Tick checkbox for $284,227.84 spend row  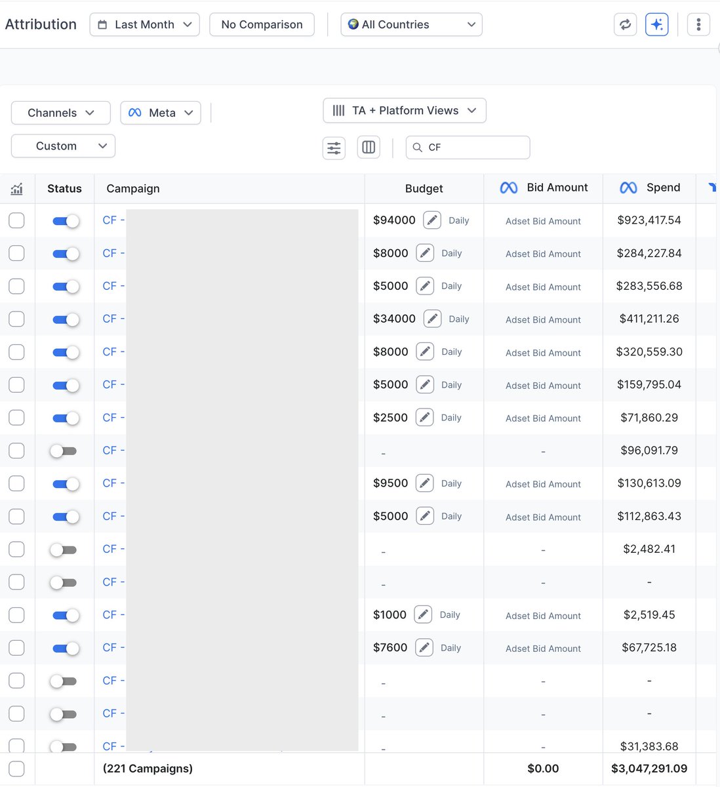coord(16,253)
